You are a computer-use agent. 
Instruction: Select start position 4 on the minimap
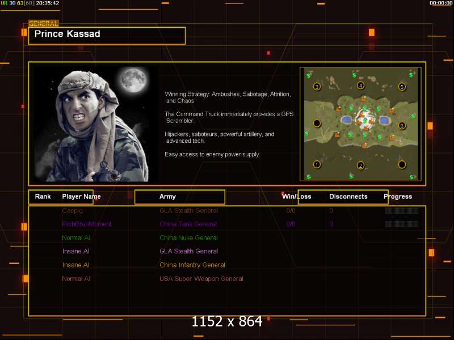(360, 86)
